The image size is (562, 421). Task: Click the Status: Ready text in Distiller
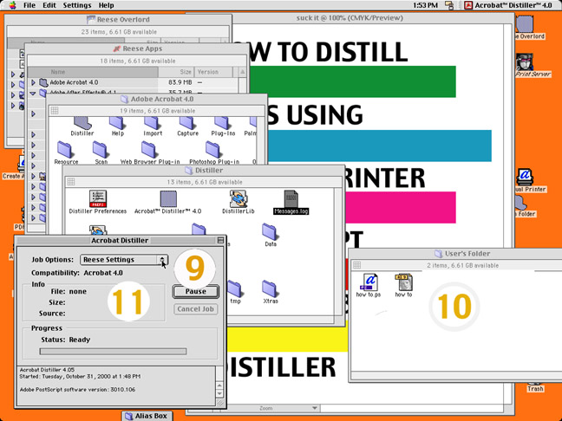click(x=66, y=340)
